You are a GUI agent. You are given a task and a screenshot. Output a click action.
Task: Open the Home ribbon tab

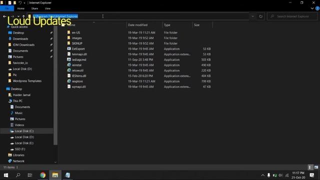click(x=21, y=8)
